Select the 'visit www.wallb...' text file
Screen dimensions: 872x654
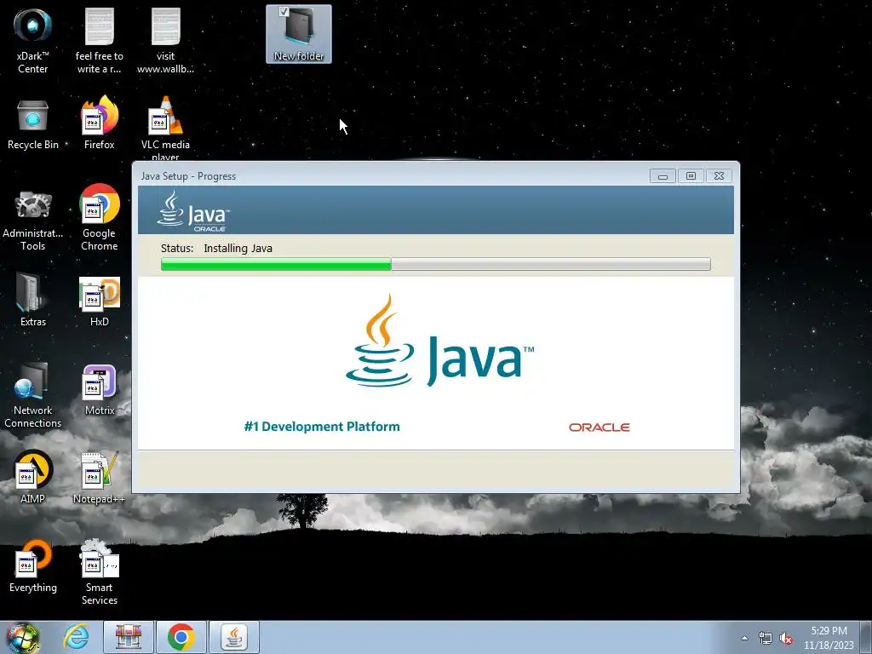point(165,41)
